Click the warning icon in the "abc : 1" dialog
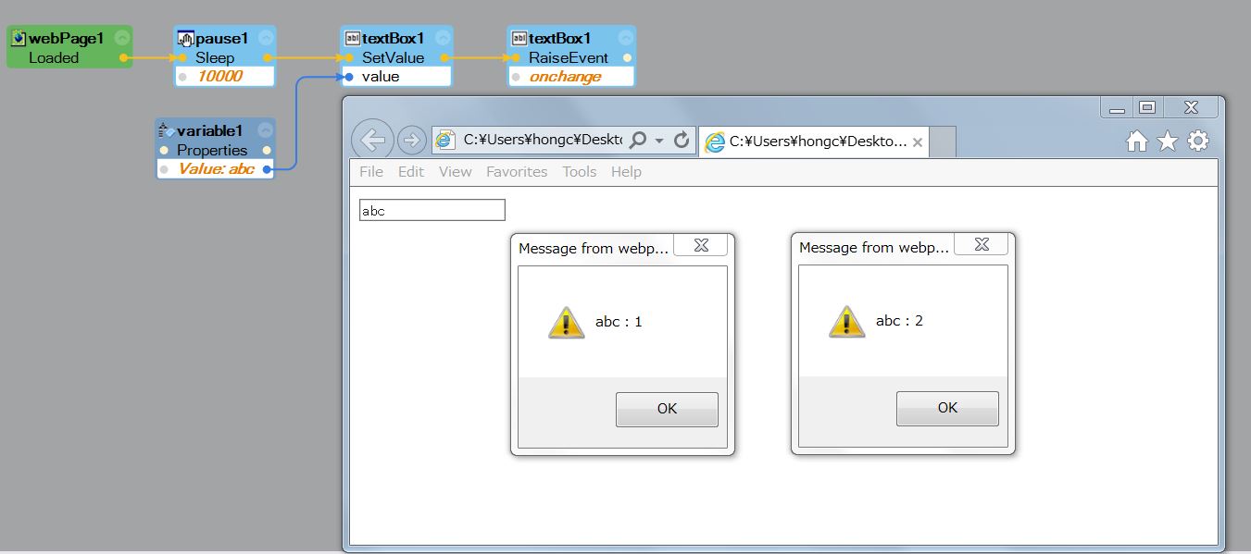The image size is (1251, 554). coord(567,322)
